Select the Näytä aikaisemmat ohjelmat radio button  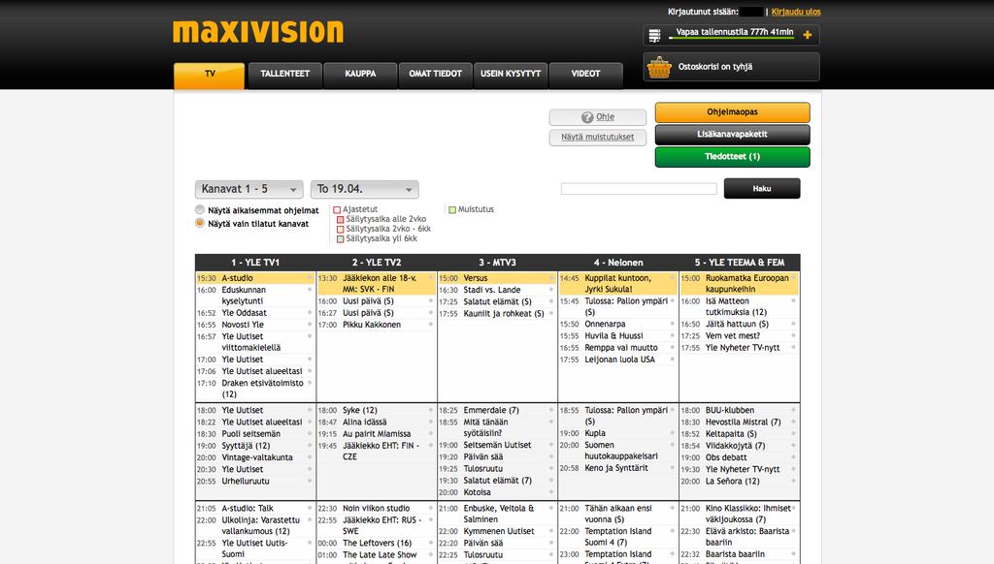(x=200, y=209)
